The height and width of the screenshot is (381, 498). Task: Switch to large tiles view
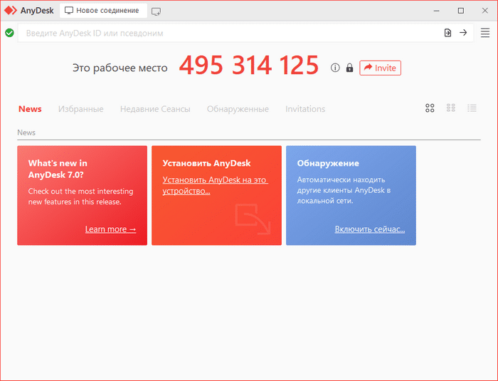(x=430, y=108)
